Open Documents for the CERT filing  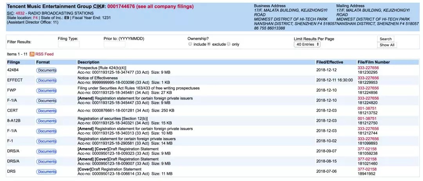coord(46,111)
